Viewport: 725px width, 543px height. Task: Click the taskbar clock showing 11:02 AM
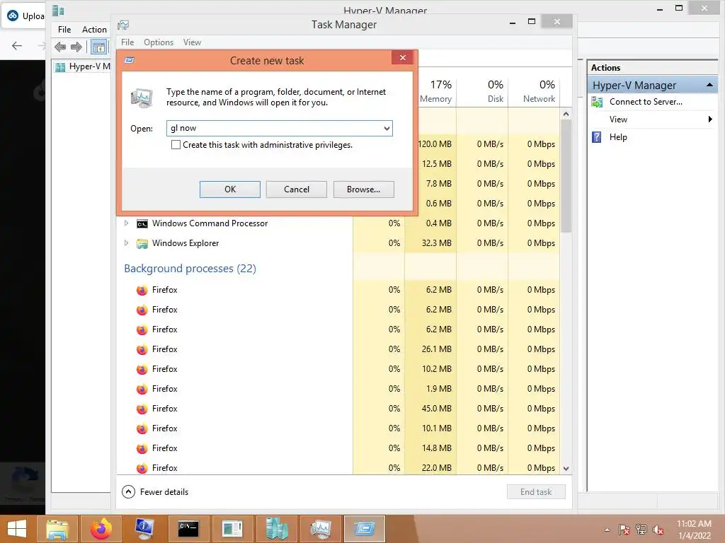pyautogui.click(x=694, y=530)
